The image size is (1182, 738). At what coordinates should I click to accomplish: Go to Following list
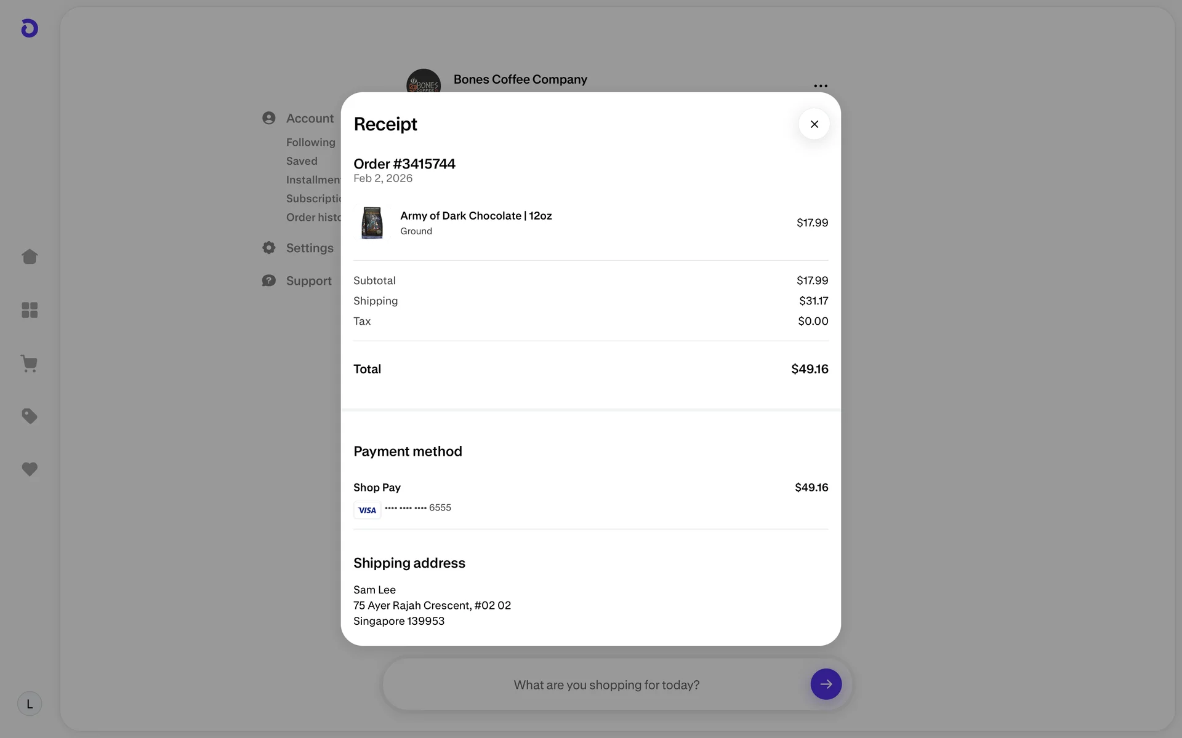pos(310,142)
